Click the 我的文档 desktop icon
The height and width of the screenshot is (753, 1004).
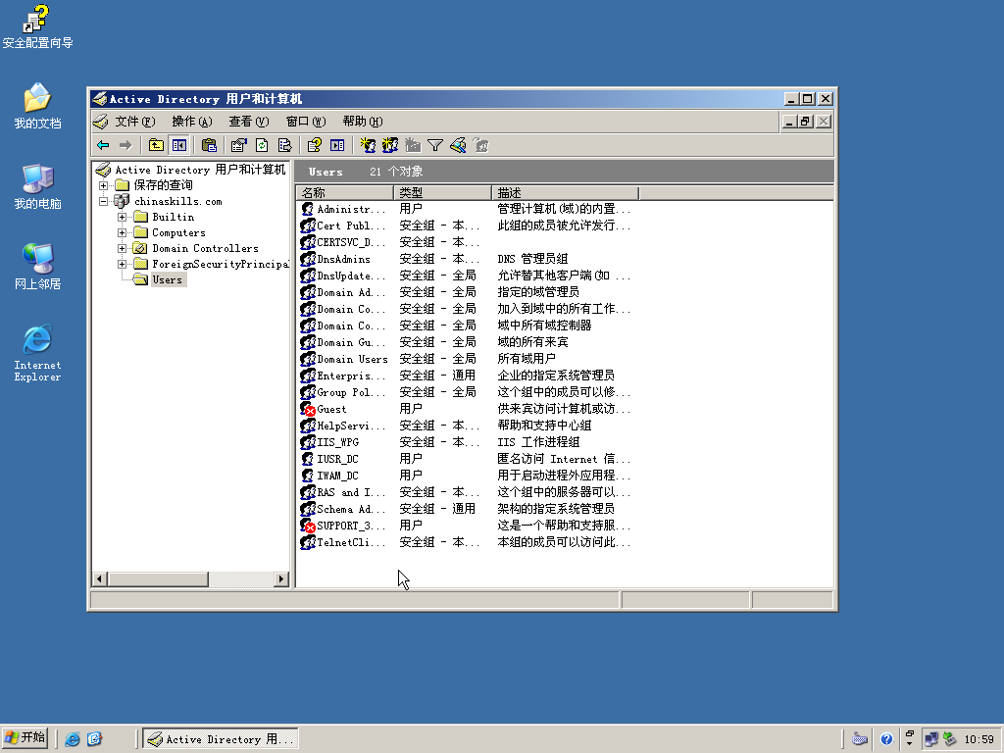[x=38, y=106]
